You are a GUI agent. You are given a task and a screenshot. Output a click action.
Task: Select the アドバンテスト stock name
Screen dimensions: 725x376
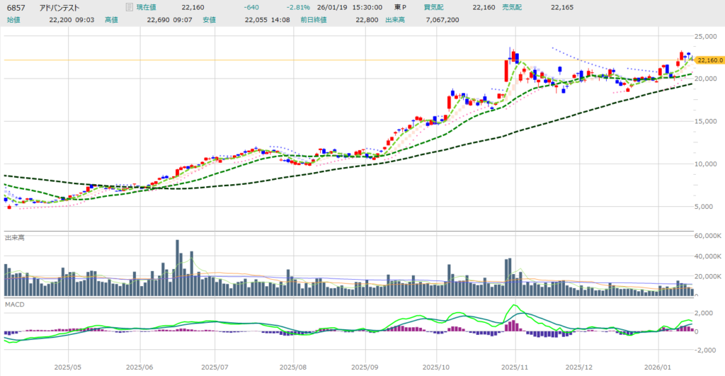pos(62,7)
